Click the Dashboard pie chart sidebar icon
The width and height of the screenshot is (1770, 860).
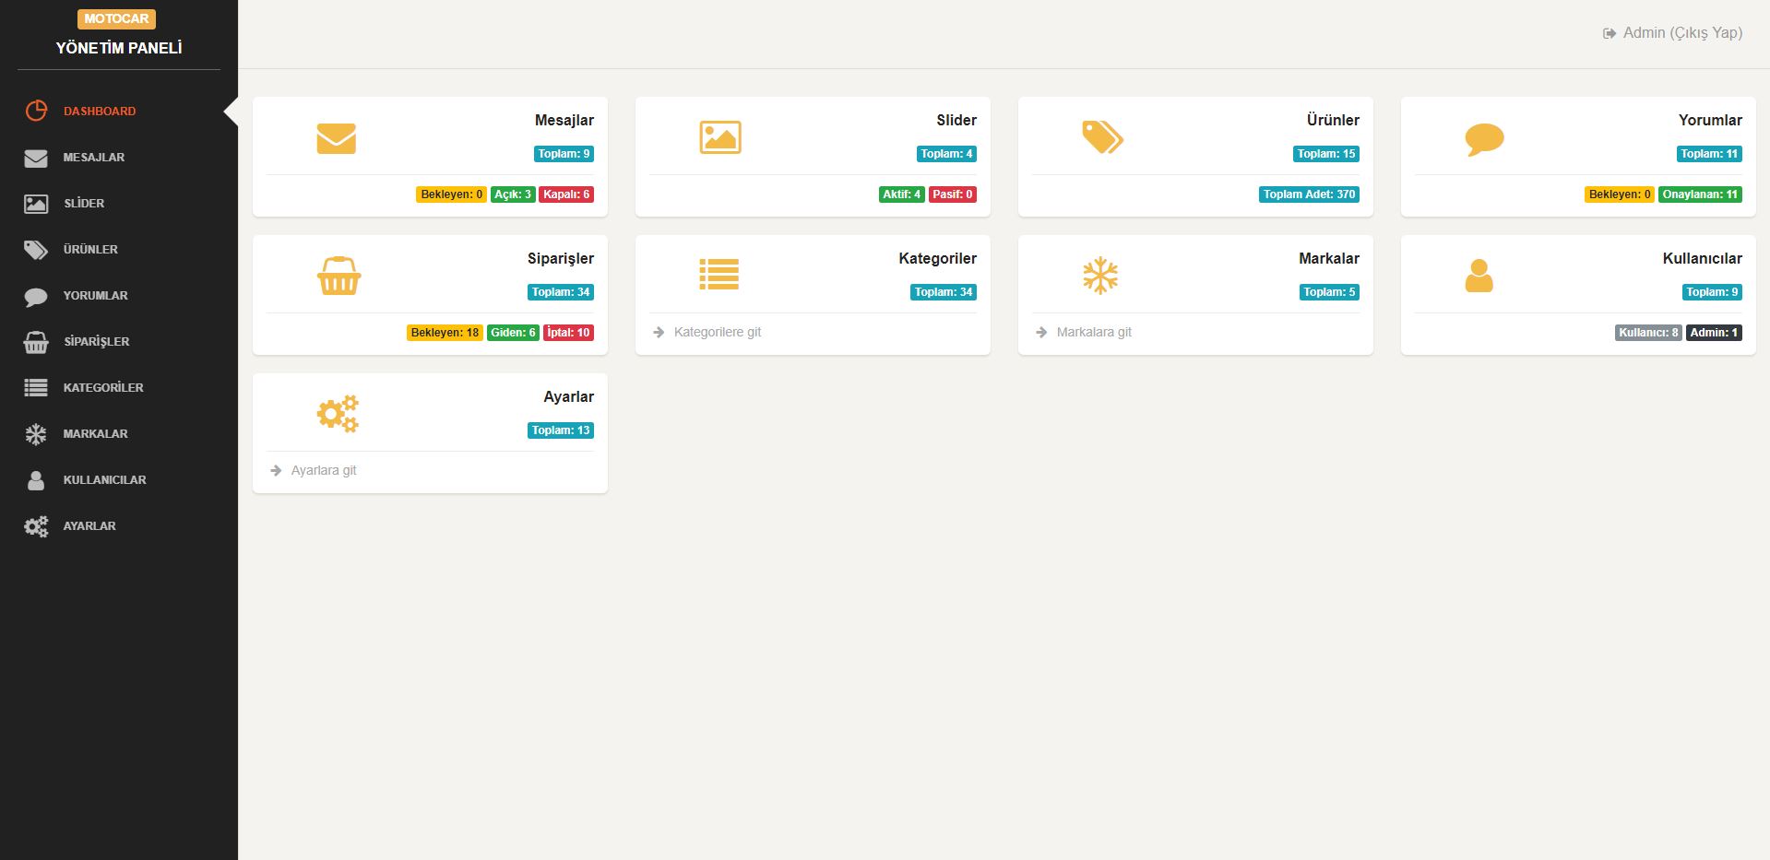point(36,111)
